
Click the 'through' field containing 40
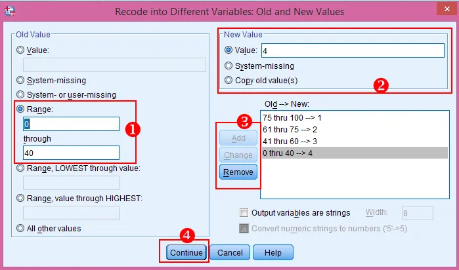point(71,153)
